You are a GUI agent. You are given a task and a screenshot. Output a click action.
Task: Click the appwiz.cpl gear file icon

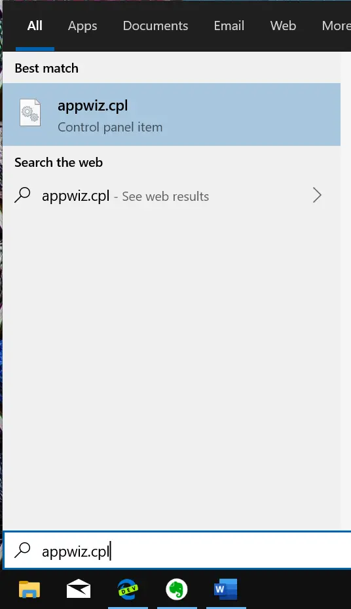tap(30, 113)
